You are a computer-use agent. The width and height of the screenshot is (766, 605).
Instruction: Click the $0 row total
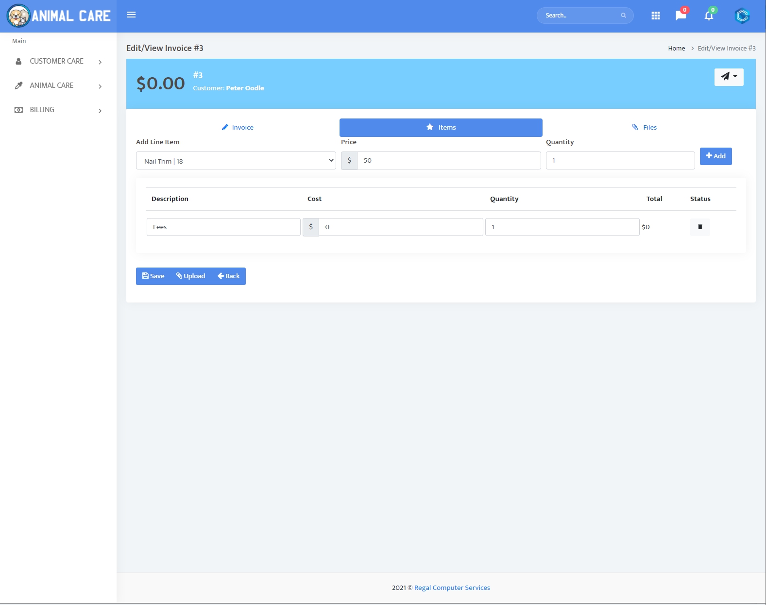click(646, 227)
